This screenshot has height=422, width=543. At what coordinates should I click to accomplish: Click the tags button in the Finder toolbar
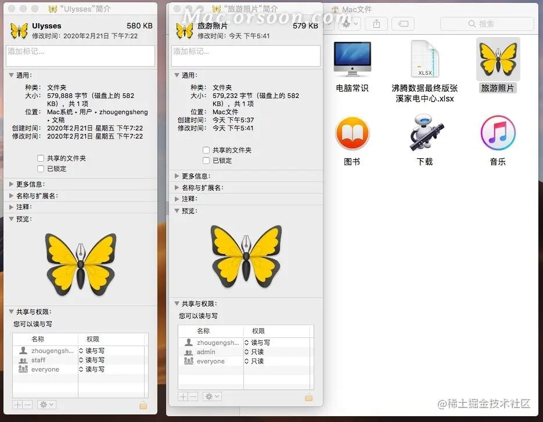403,24
